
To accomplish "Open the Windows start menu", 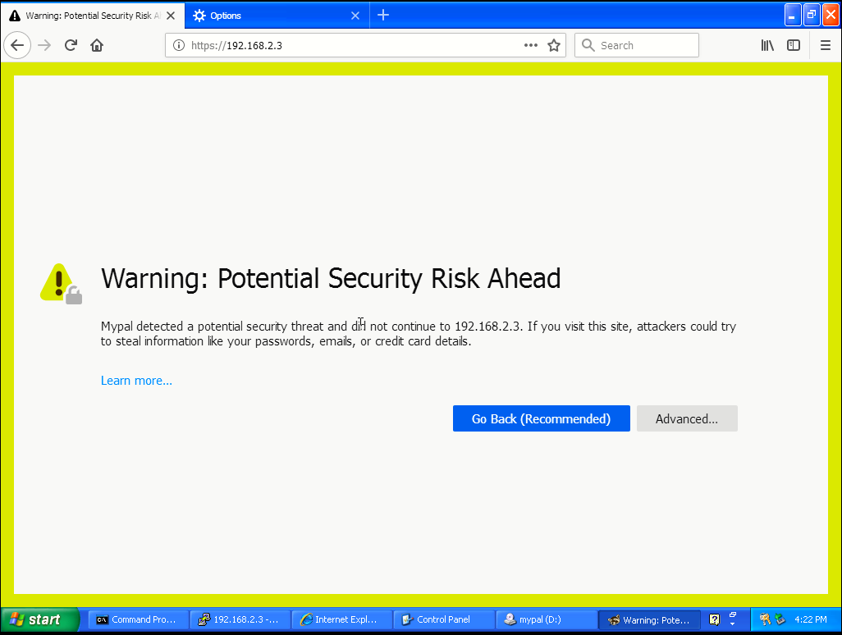I will point(39,620).
